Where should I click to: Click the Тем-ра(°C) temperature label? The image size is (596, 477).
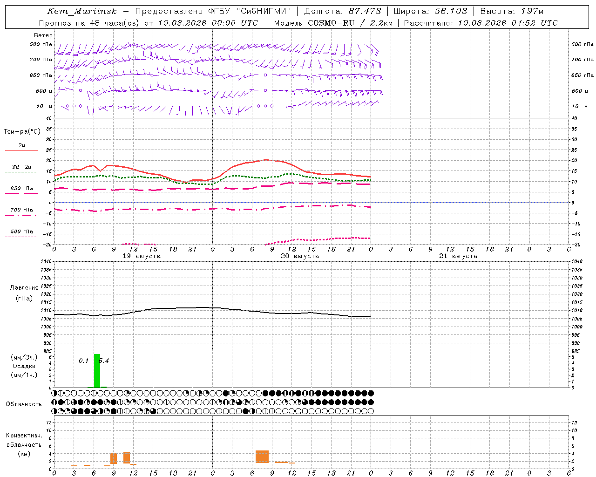coord(22,132)
